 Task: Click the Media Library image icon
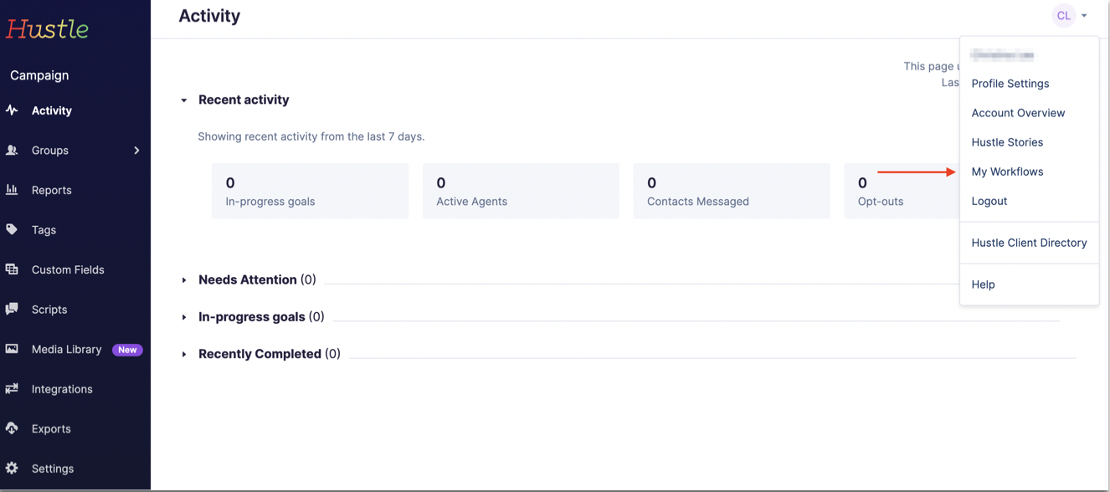(x=12, y=349)
